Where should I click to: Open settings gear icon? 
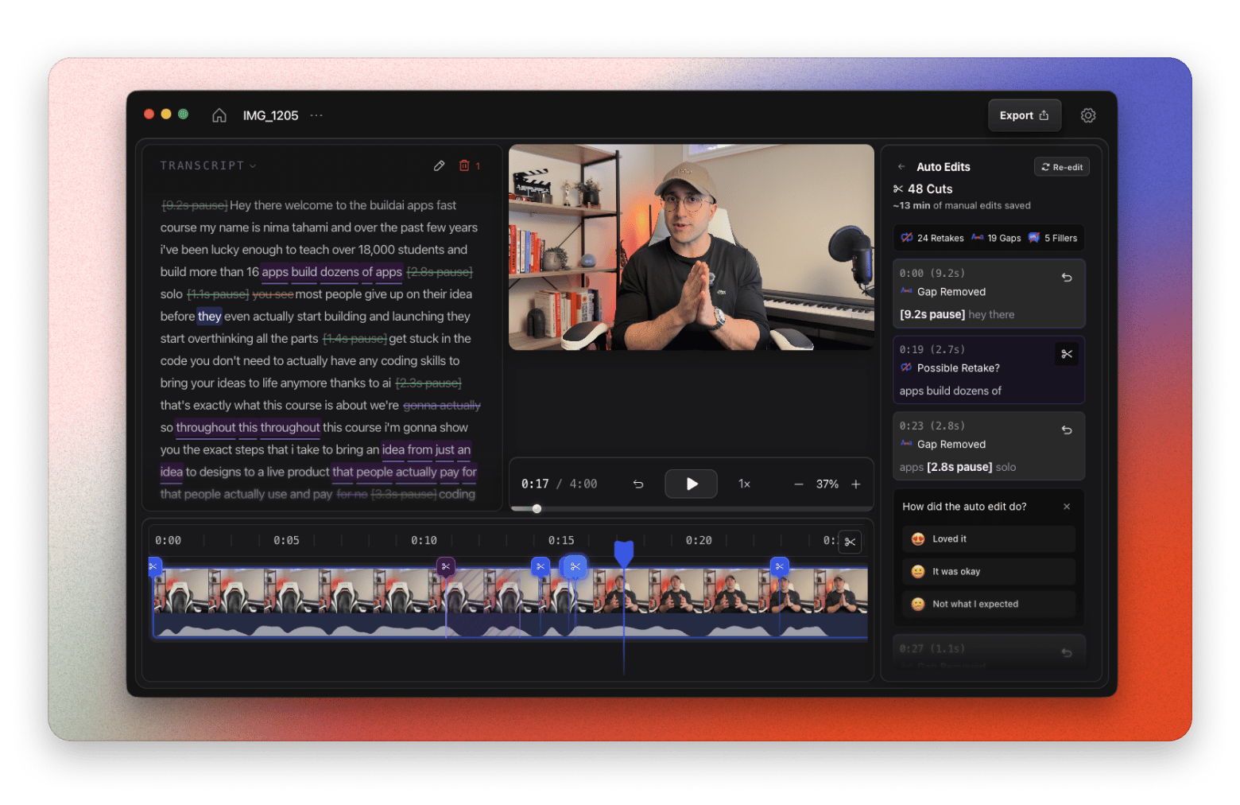(x=1088, y=115)
